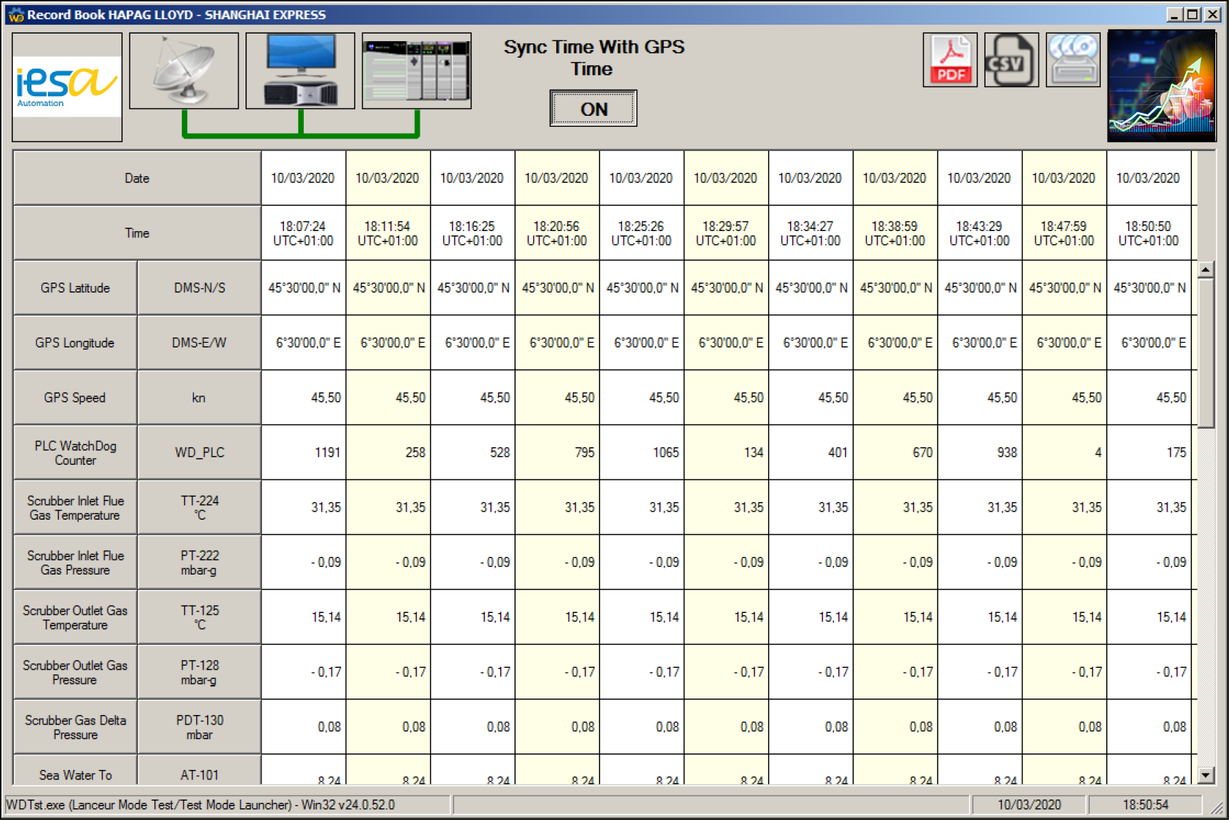
Task: Select the PLC WatchDog Counter label
Action: point(75,453)
